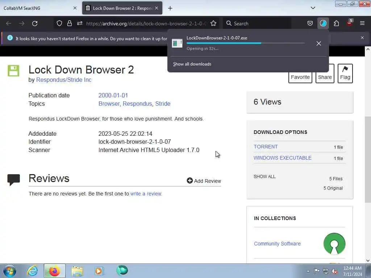
Task: Click the network tray icon
Action: 326,271
